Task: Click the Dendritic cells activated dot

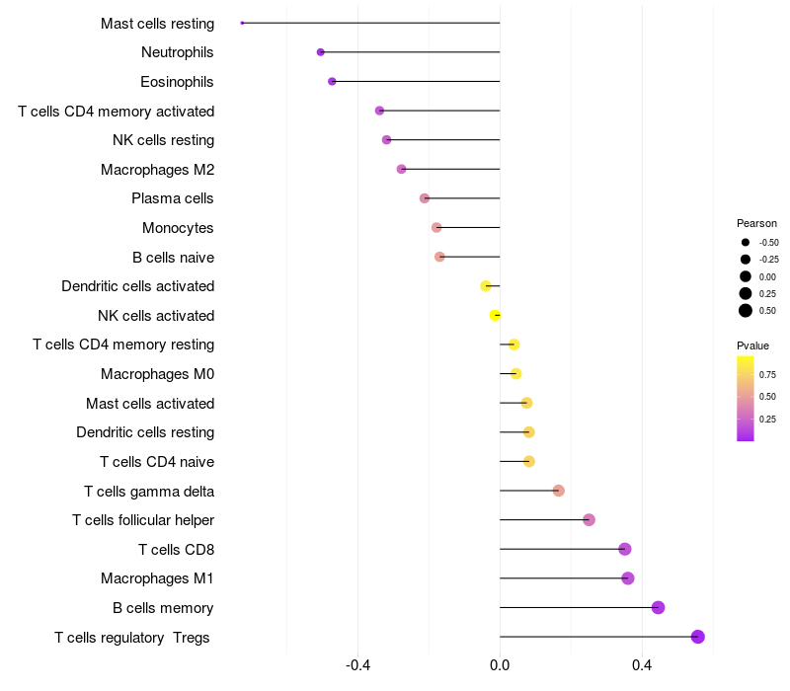Action: coord(486,286)
